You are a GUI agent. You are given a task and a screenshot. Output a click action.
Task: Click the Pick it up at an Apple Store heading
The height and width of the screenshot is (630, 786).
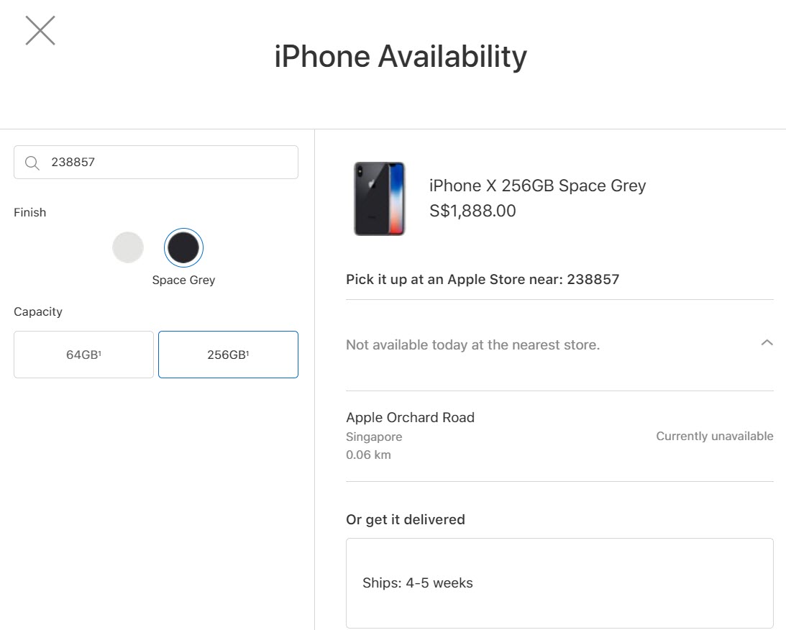(483, 279)
